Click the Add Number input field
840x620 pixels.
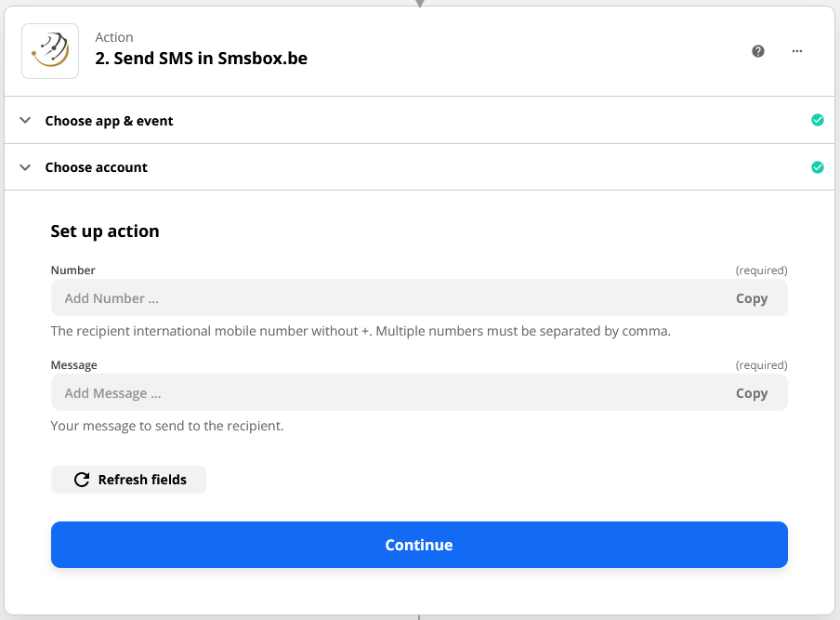coord(372,298)
